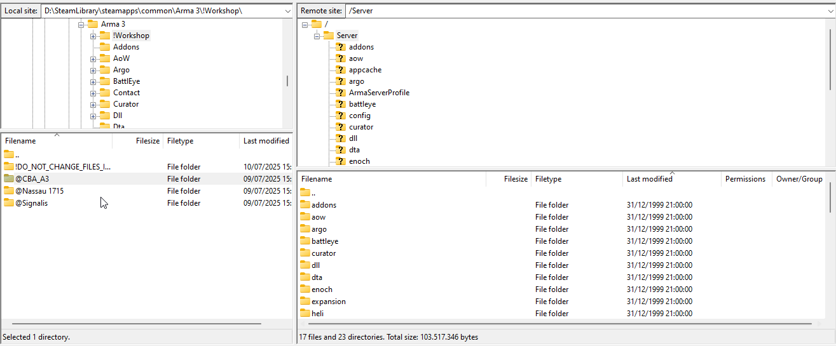Expand the AoW local tree node
The width and height of the screenshot is (836, 346).
pos(93,58)
